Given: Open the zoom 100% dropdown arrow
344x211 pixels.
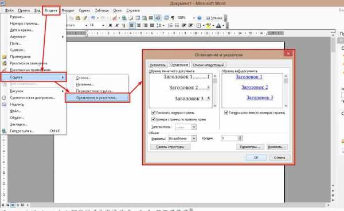Looking at the screenshot, I should click(x=194, y=18).
